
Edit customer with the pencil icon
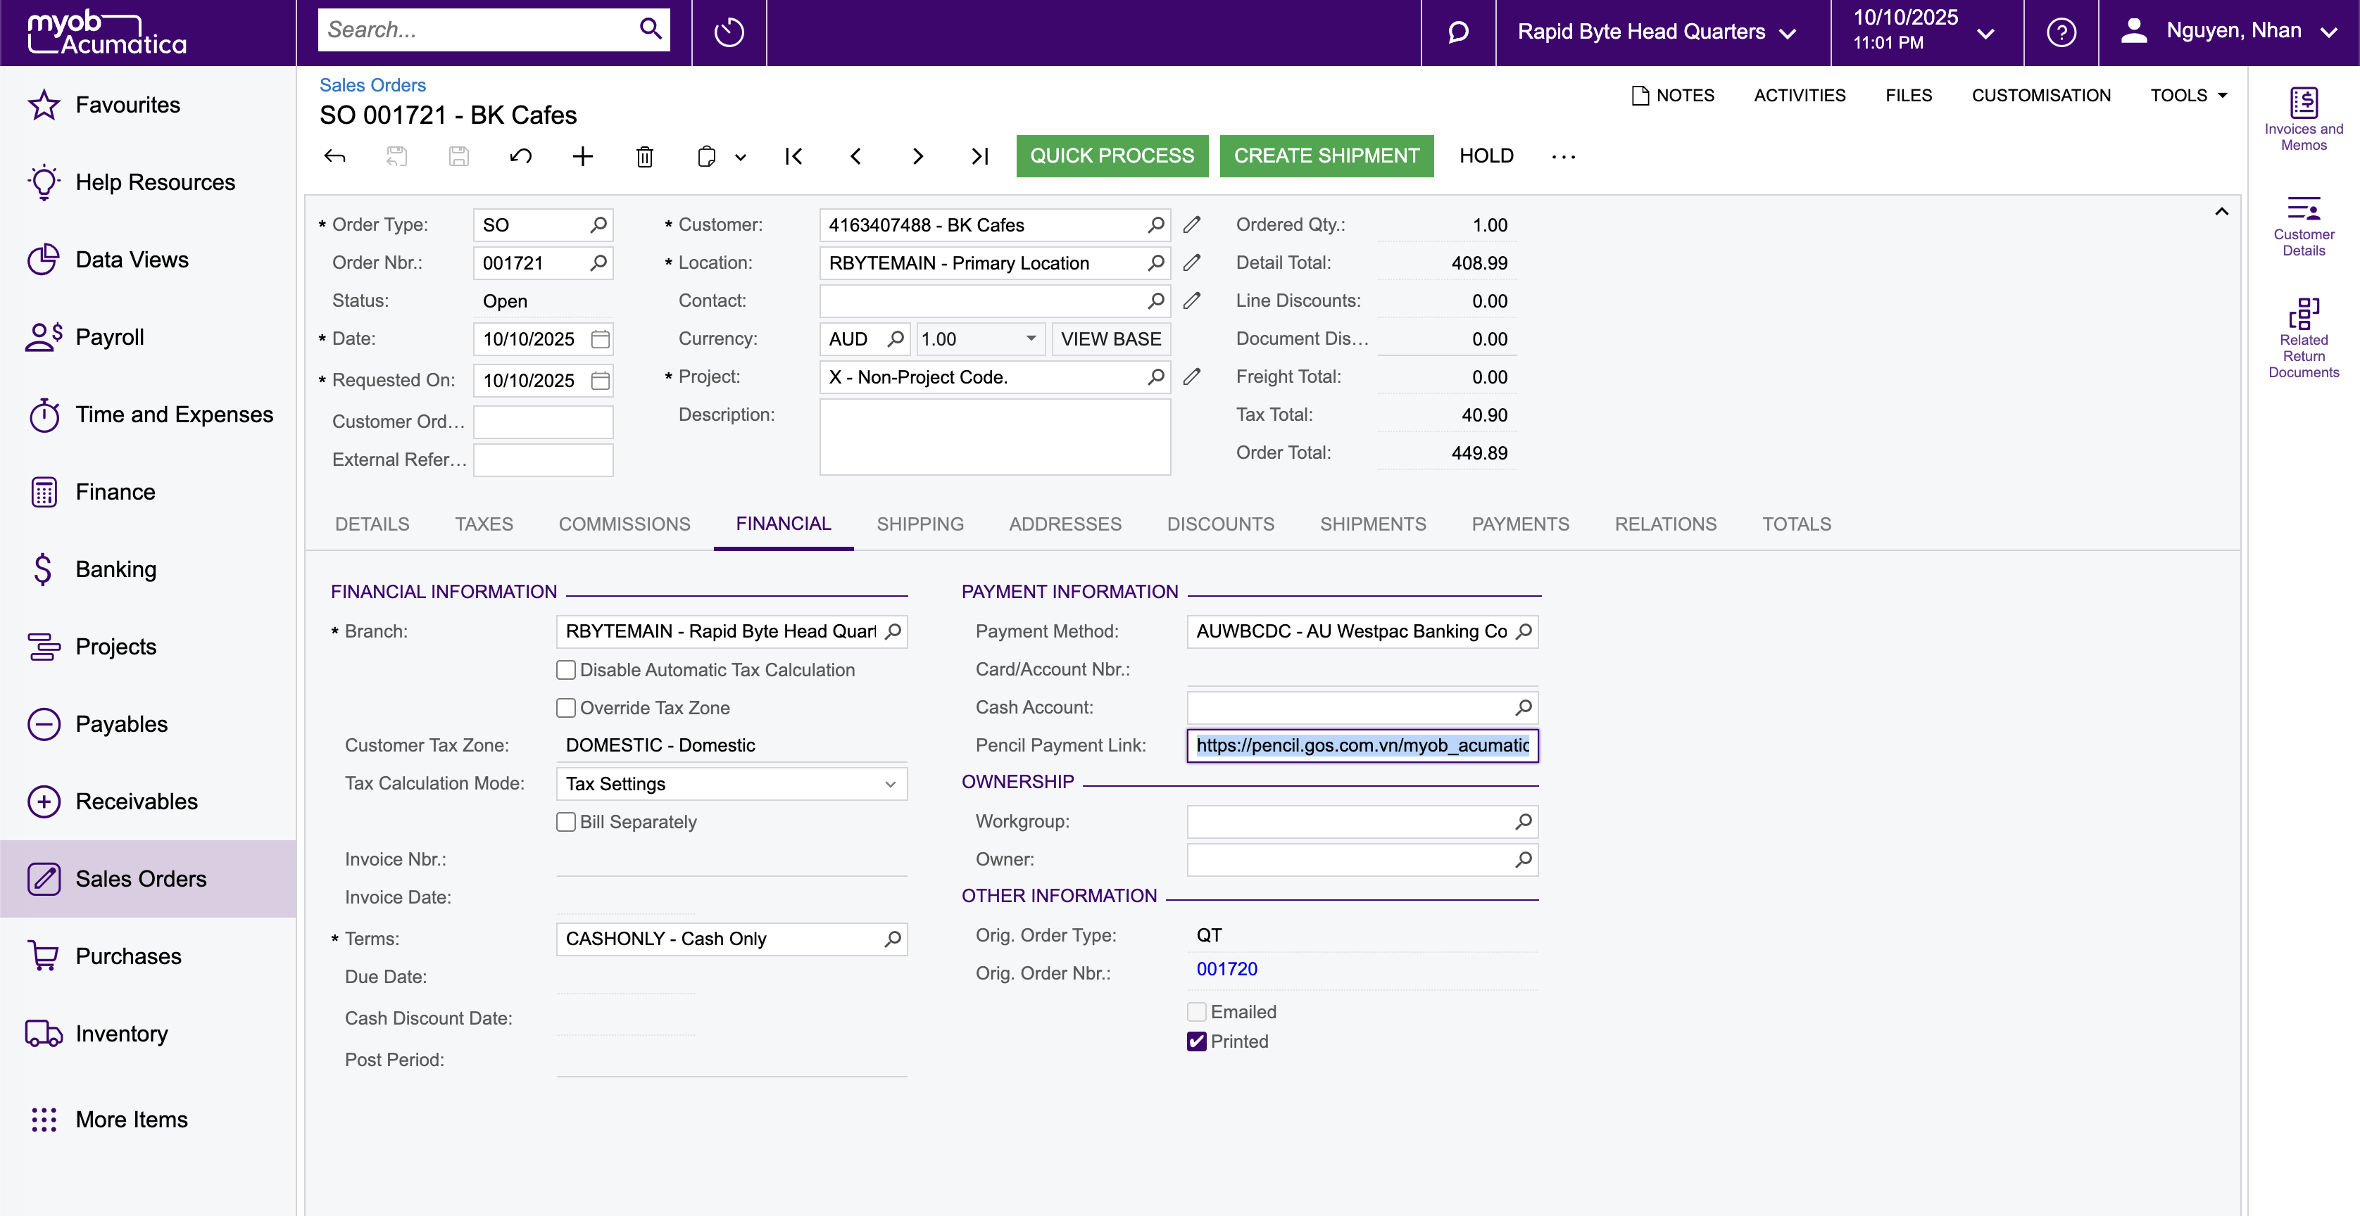[1192, 225]
